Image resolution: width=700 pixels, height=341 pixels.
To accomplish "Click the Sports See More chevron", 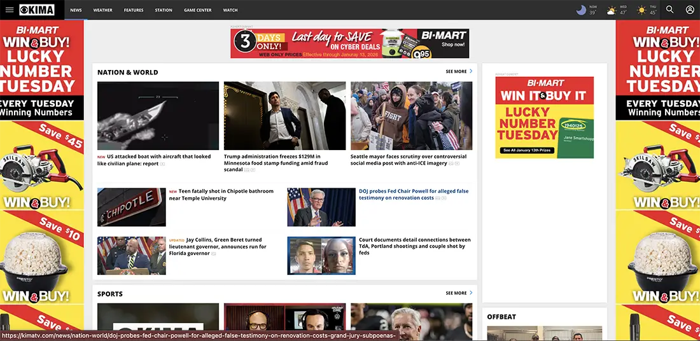I will [x=471, y=293].
